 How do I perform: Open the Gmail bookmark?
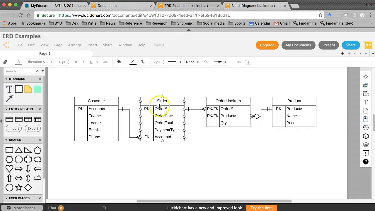pyautogui.click(x=282, y=23)
